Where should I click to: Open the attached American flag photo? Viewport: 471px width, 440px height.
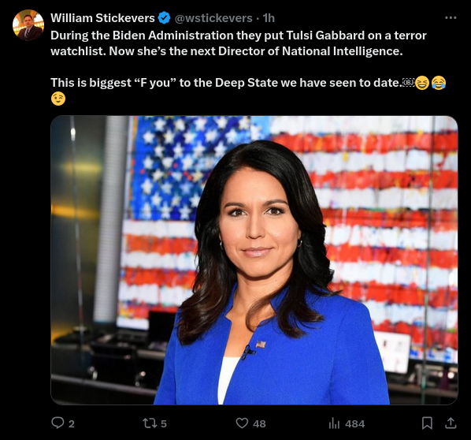[x=254, y=260]
